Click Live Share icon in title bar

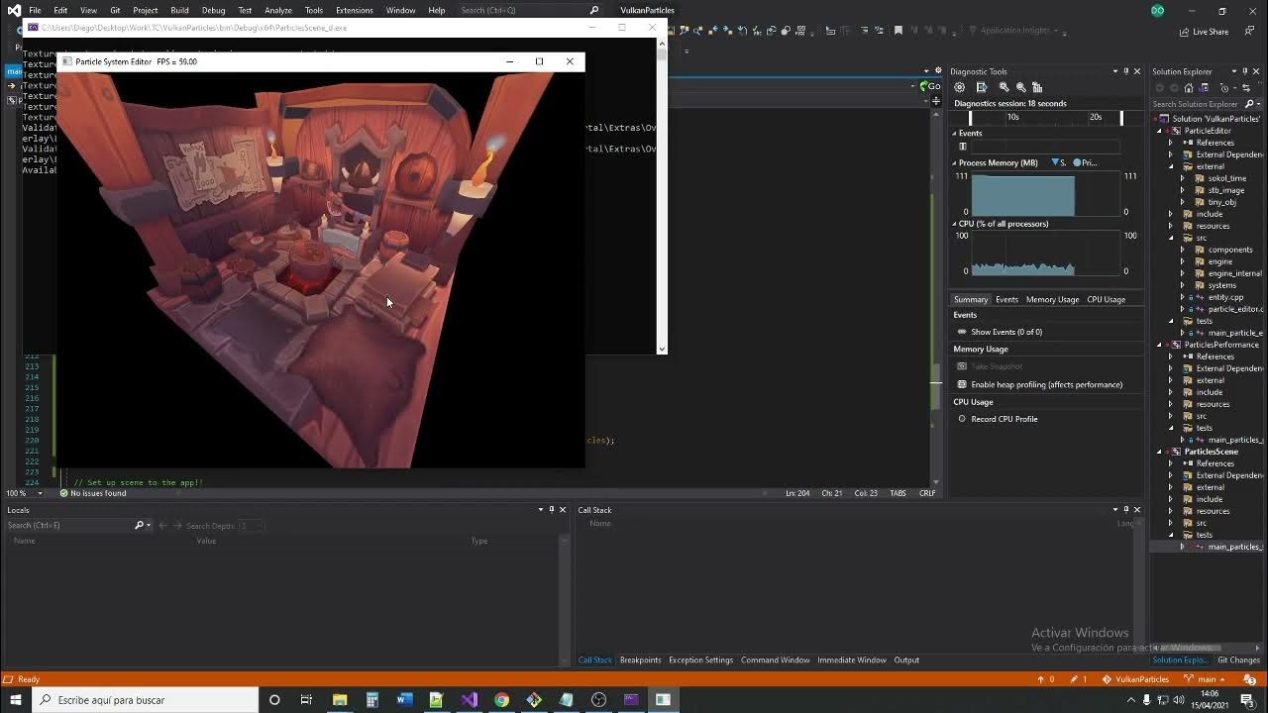click(x=1204, y=32)
